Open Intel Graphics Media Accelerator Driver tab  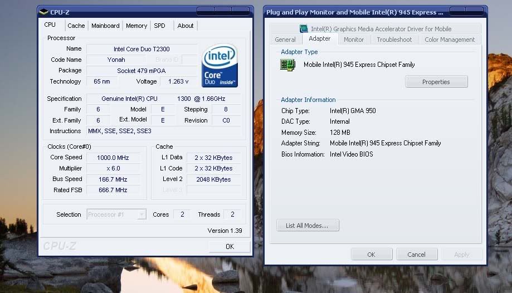376,29
